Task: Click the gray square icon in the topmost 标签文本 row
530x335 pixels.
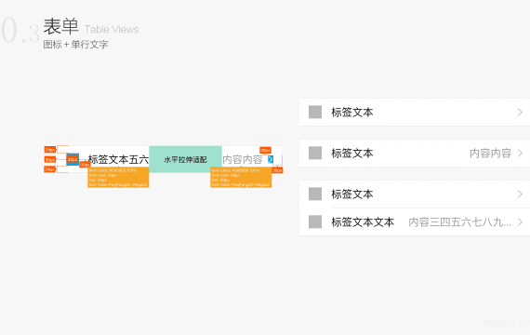Action: pos(315,112)
